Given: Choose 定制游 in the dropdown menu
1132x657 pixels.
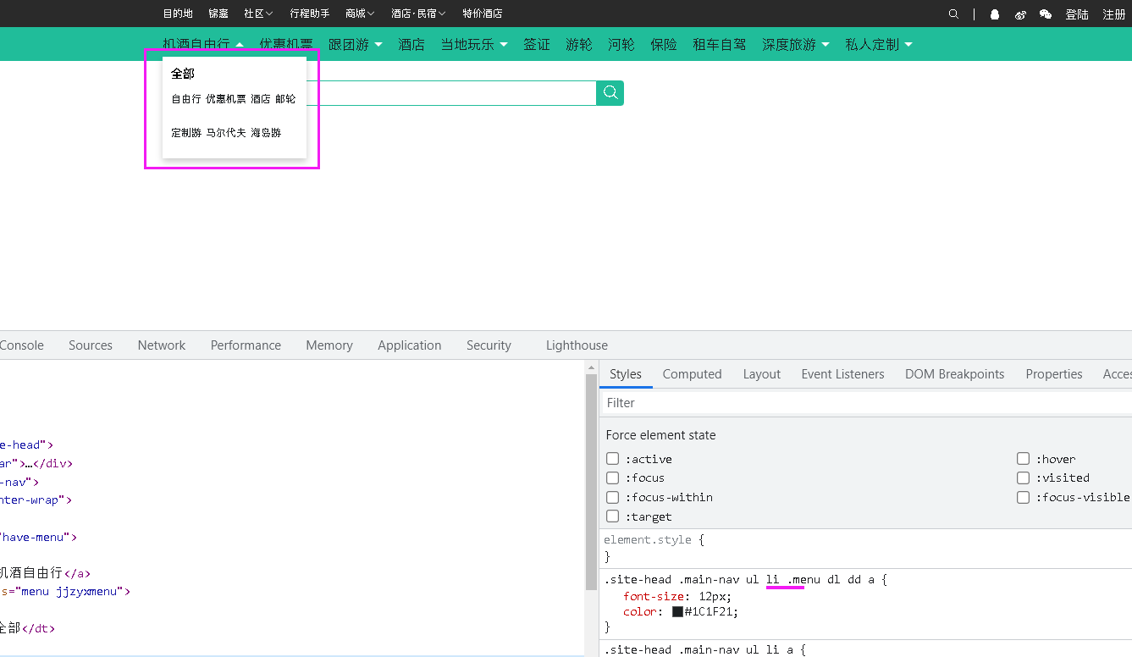Looking at the screenshot, I should tap(186, 133).
